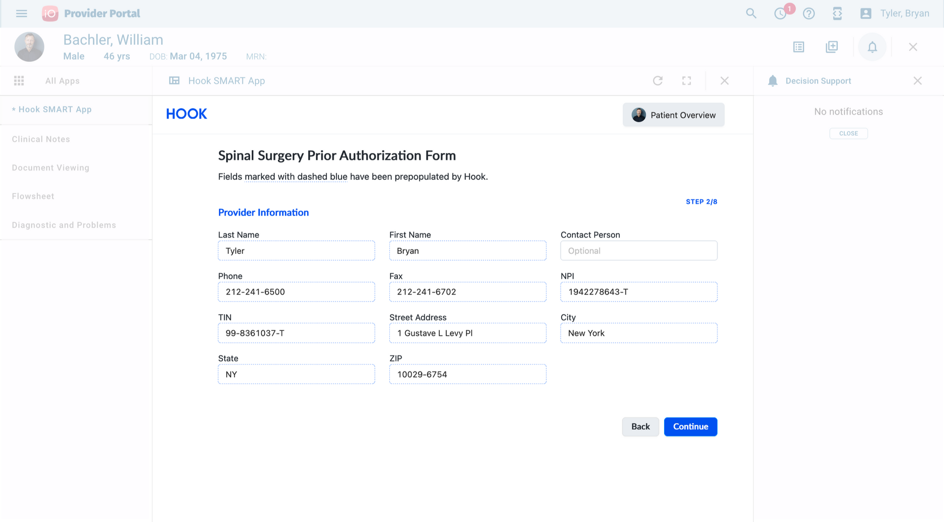Go to Diagnostic and Problems
Screen dimensions: 944x522
pos(64,225)
